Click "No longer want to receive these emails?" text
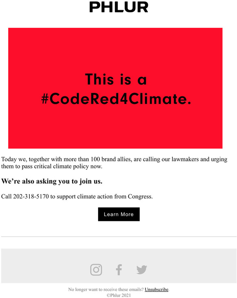 pyautogui.click(x=106, y=289)
